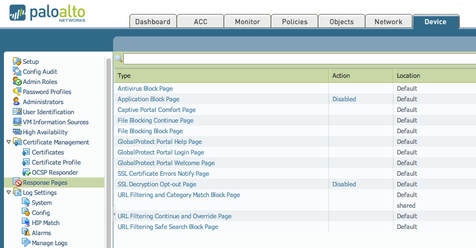
Task: Select Manage Logs in the sidebar
Action: (49, 243)
